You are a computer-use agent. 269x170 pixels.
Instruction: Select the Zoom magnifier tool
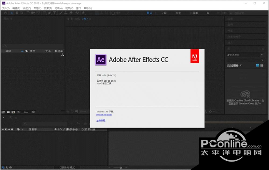pyautogui.click(x=22, y=13)
